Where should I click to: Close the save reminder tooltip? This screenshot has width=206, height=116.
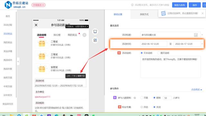pos(202,13)
